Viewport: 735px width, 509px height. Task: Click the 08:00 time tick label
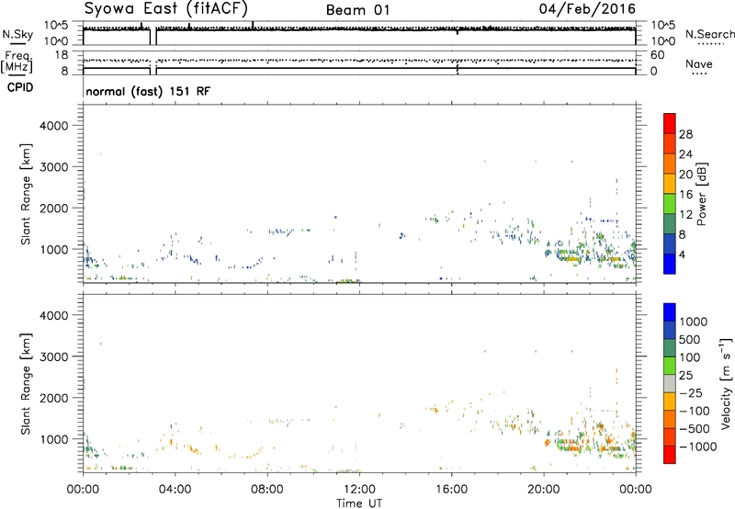click(x=267, y=490)
